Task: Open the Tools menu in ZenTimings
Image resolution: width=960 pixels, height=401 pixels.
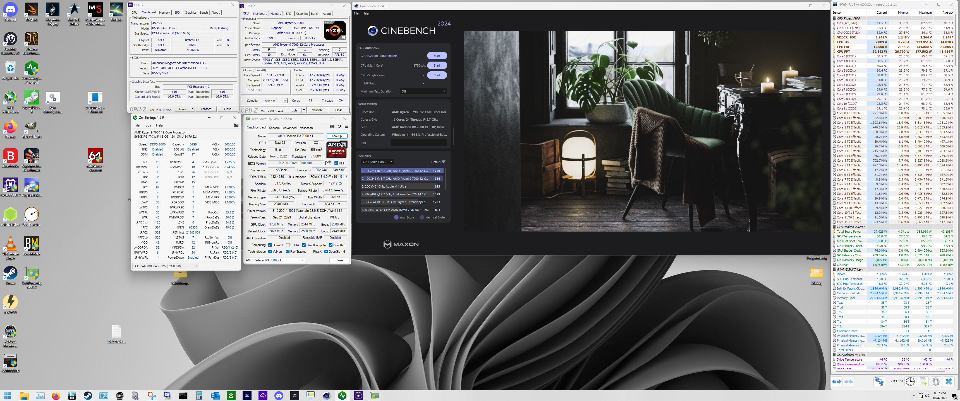Action: (x=148, y=125)
